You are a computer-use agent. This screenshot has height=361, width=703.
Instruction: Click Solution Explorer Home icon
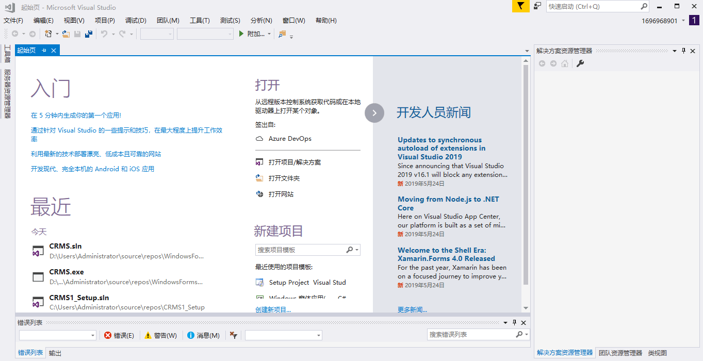[x=565, y=63]
